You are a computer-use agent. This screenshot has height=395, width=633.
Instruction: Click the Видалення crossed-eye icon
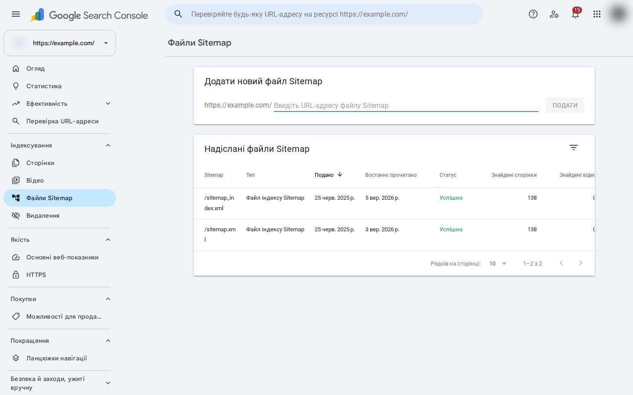16,215
